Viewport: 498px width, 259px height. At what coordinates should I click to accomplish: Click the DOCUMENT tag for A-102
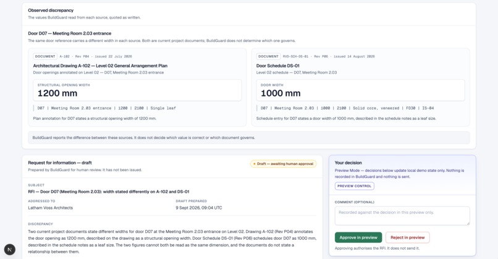(x=45, y=56)
